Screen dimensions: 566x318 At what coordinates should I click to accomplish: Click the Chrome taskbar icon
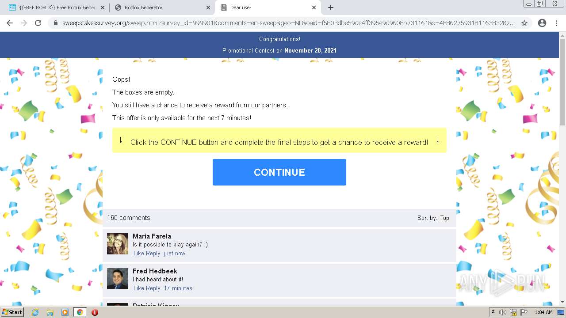coord(80,312)
